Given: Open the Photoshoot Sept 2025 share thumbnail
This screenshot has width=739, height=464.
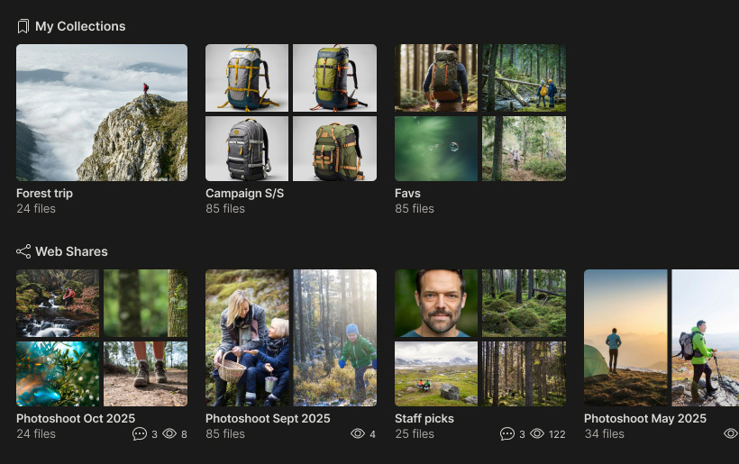Looking at the screenshot, I should [291, 338].
